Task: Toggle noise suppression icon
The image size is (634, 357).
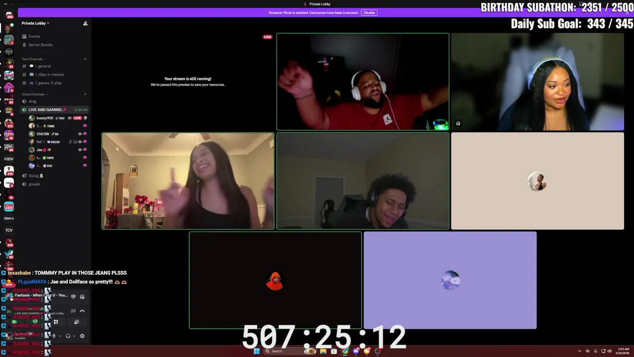Action: coord(73,311)
